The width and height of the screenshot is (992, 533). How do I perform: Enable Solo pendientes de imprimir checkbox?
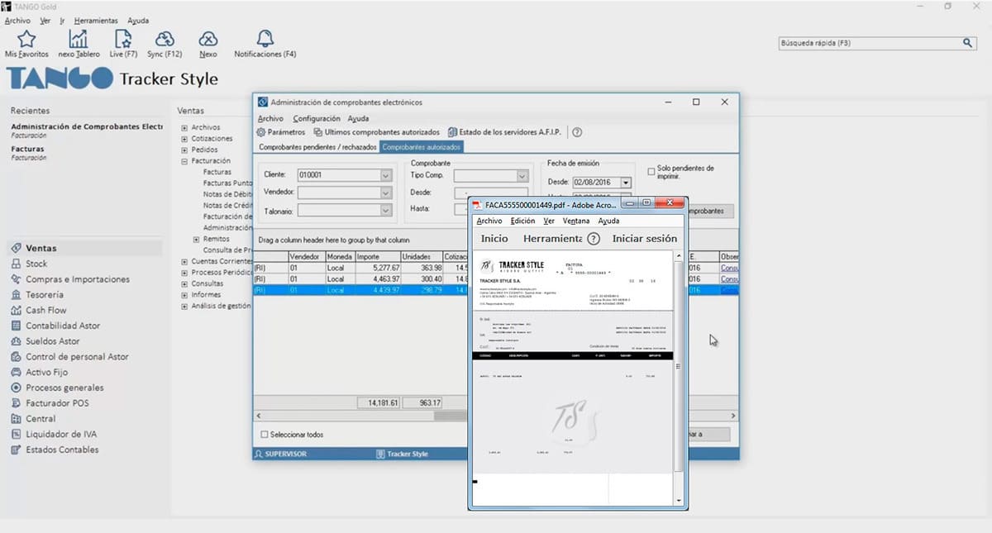coord(651,172)
